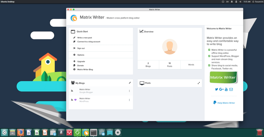The height and width of the screenshot is (137, 264).
Task: Click the green Matrix Writer banner
Action: click(224, 77)
